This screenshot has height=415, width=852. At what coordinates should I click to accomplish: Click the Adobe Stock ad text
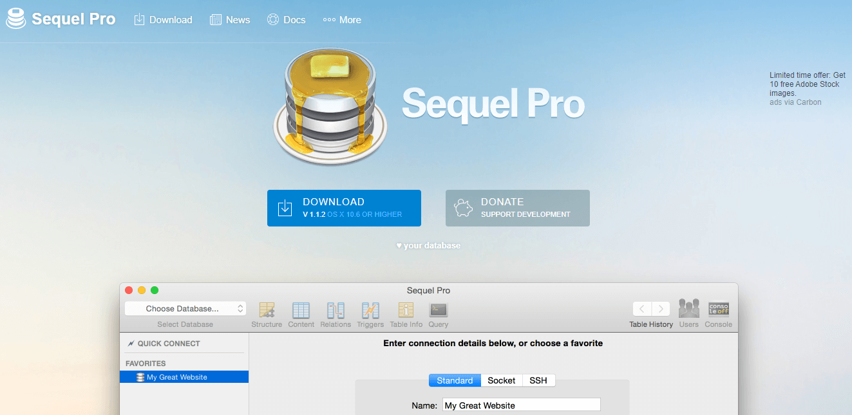pos(808,84)
